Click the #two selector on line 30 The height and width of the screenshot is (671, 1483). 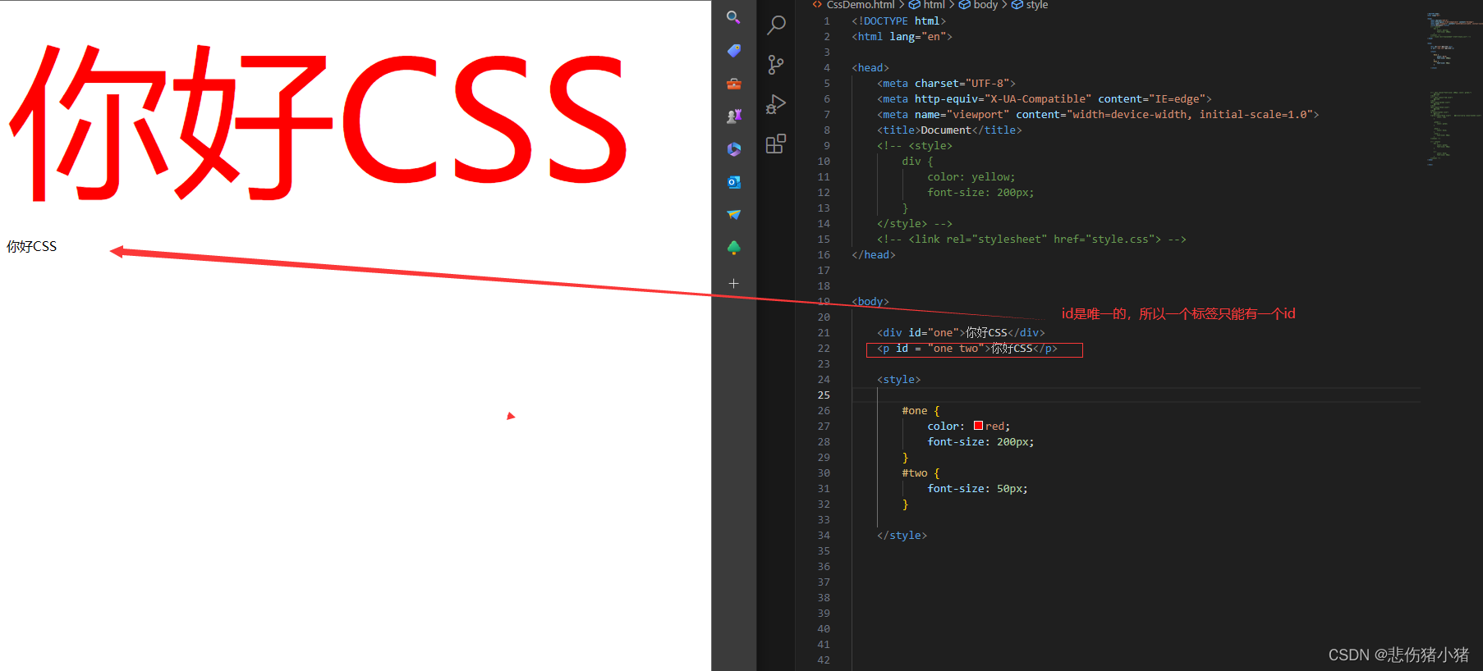click(x=915, y=473)
